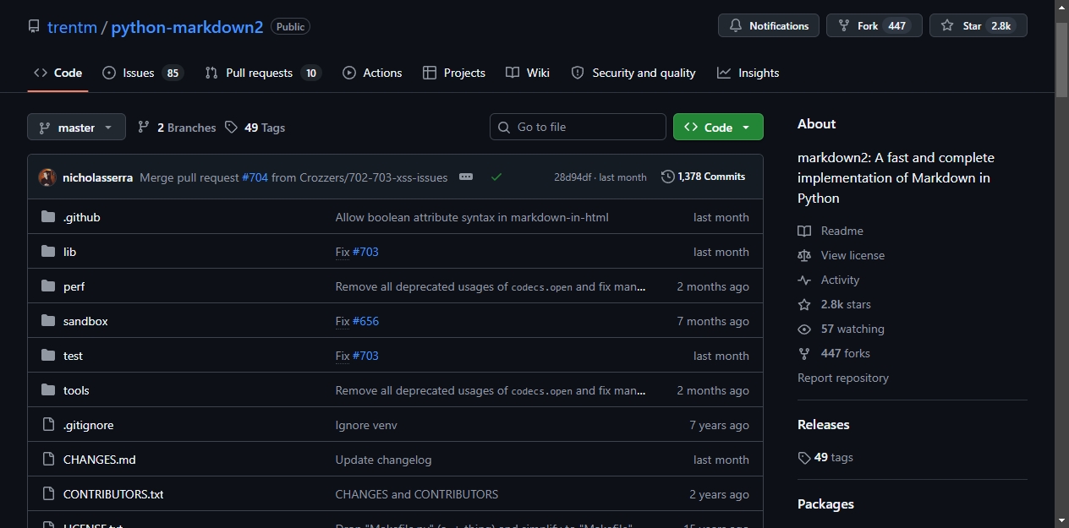The height and width of the screenshot is (528, 1069).
Task: Open the tools folder
Action: pos(76,390)
